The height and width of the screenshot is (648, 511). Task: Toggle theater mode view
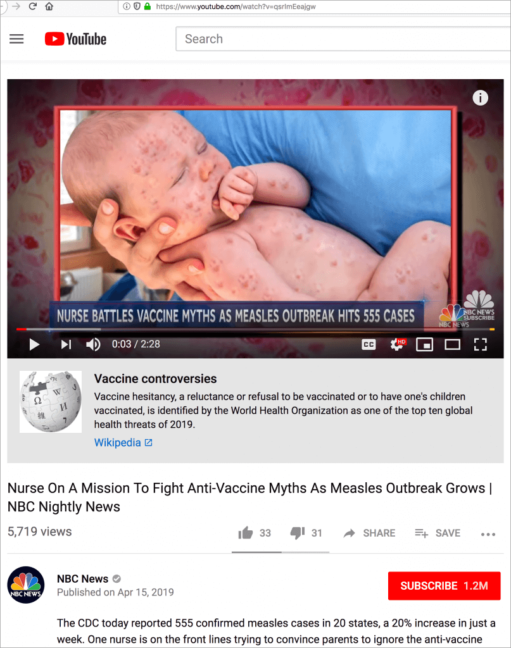coord(452,344)
